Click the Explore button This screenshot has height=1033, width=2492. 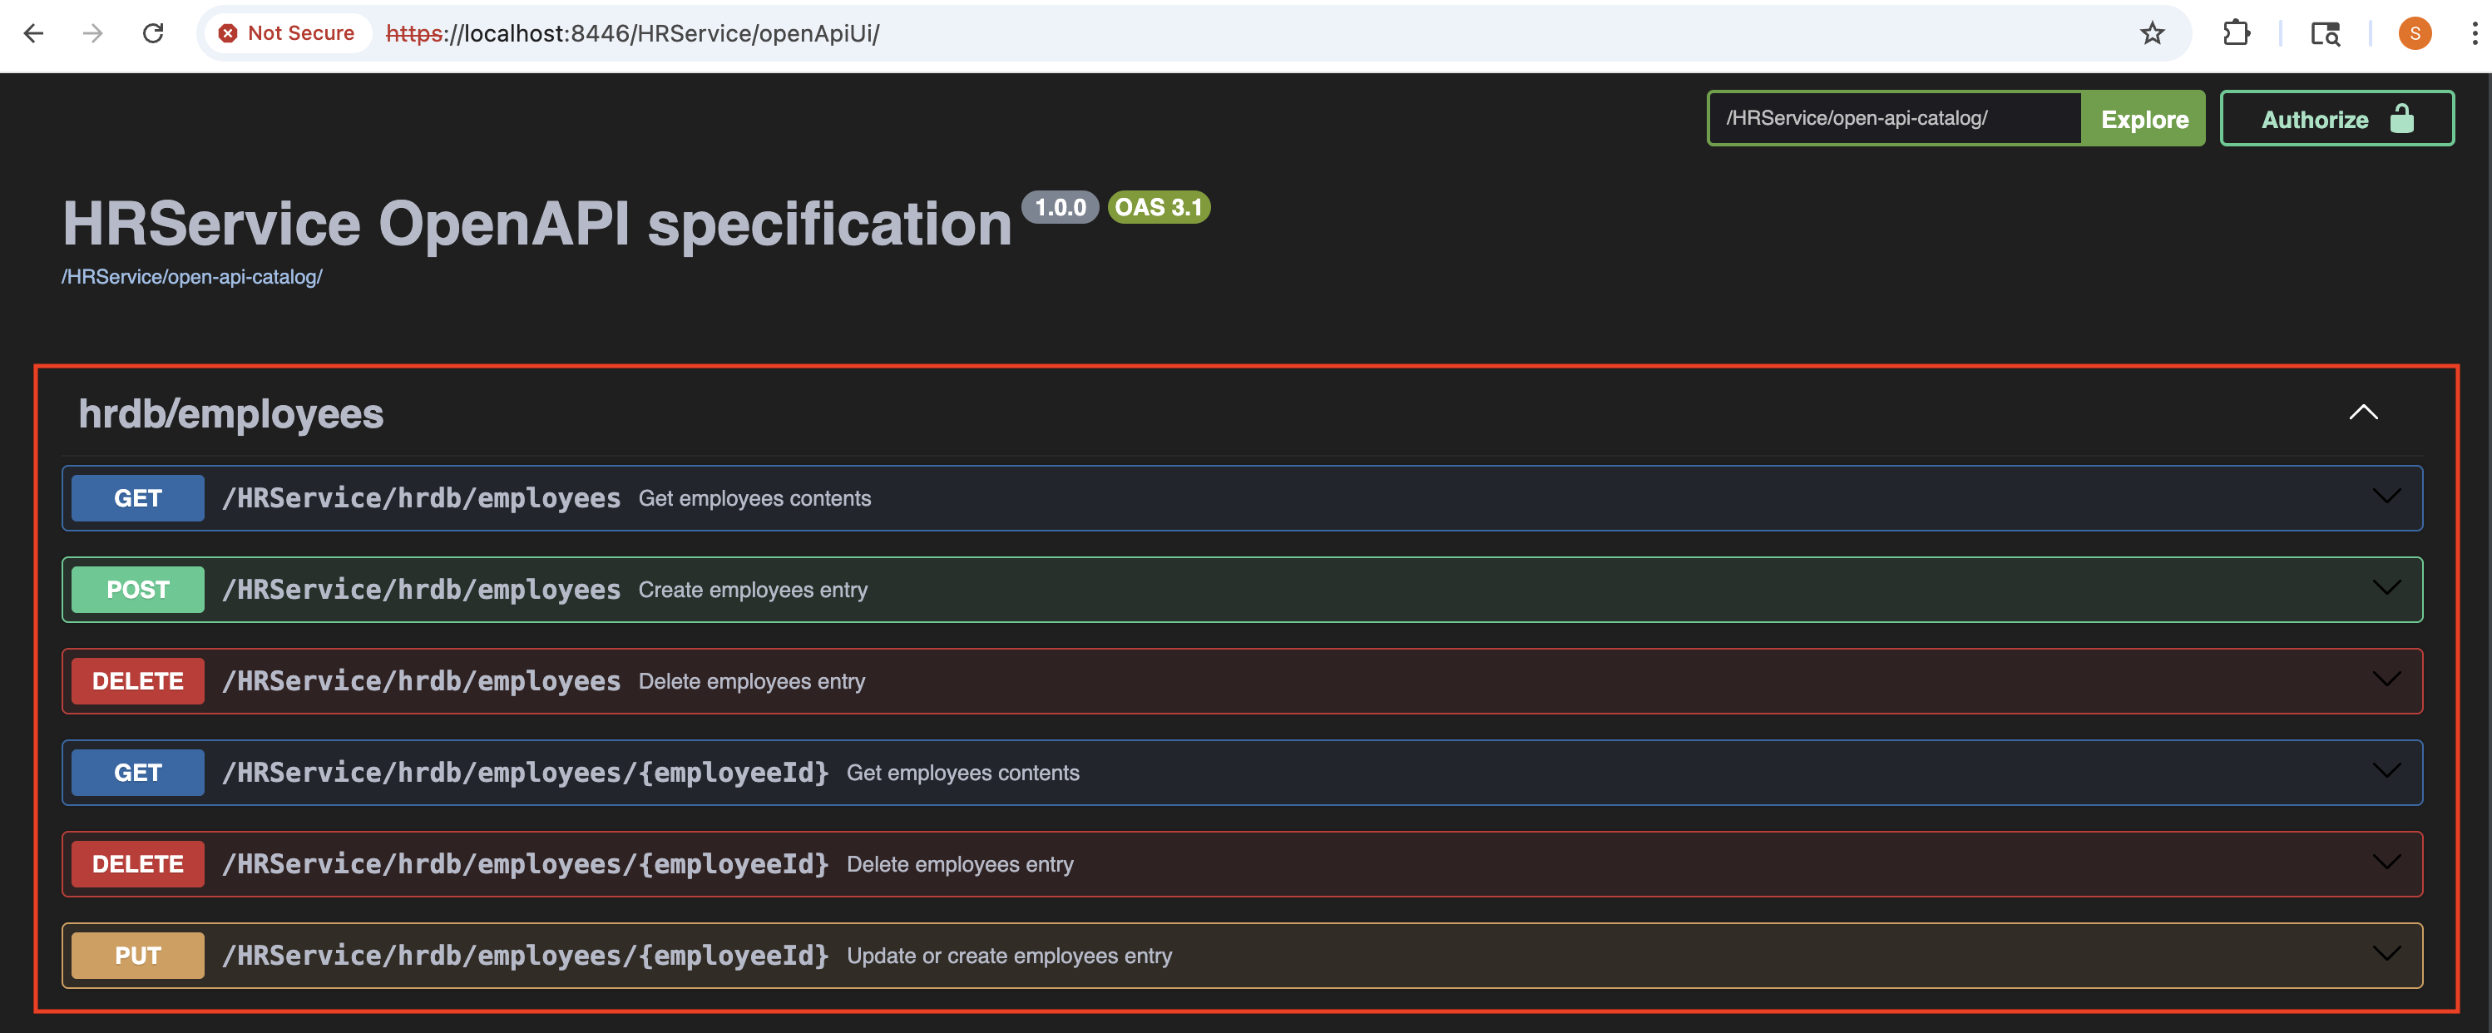pos(2143,119)
